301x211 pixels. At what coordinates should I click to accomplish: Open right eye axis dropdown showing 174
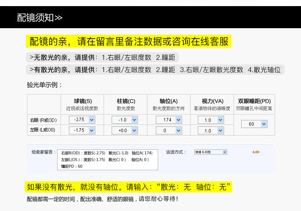pos(169,120)
